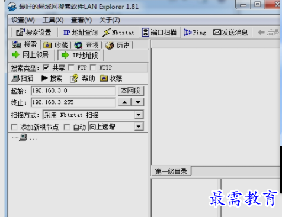This screenshot has height=217, width=282.
Task: Start scan with 扫描 button
Action: (x=23, y=78)
